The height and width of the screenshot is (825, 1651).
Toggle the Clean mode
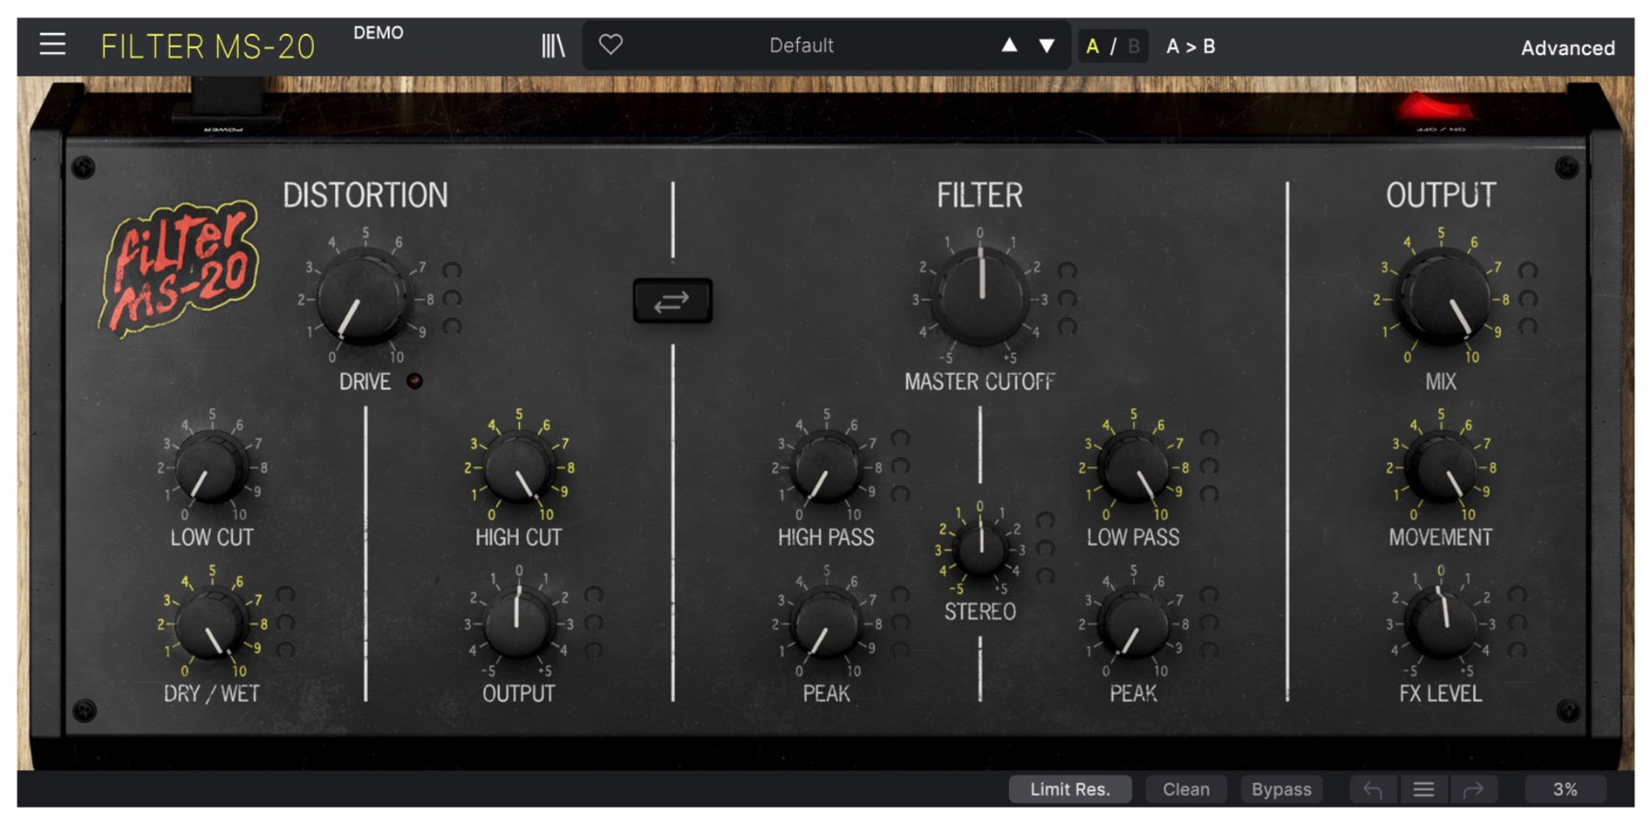tap(1186, 789)
